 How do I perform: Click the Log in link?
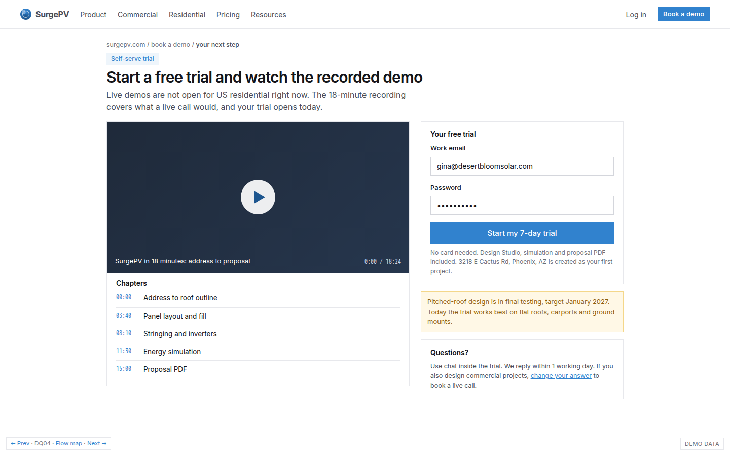click(636, 15)
